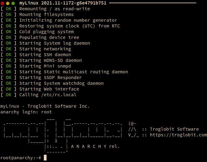This screenshot has height=162, width=207.
Task: Click the cursor block at the shell prompt
Action: 45,158
